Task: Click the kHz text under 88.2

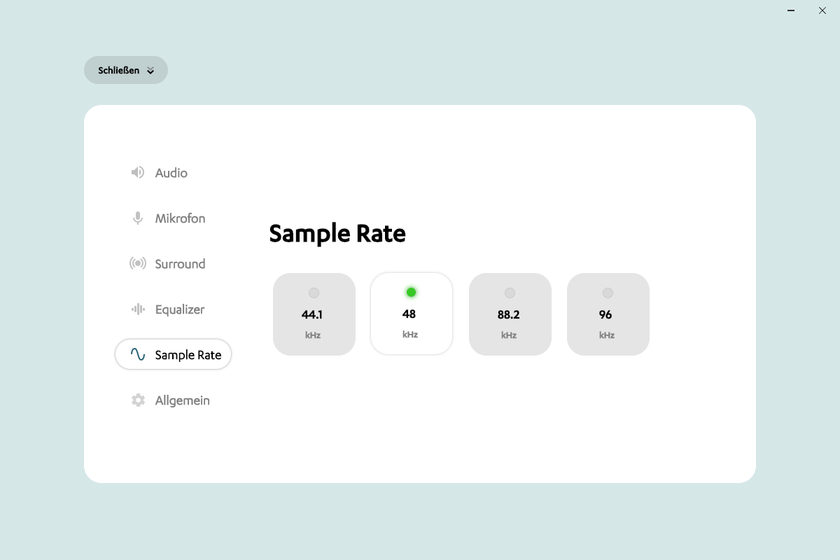Action: pos(509,335)
